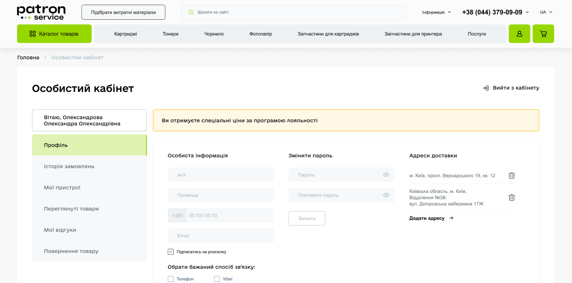Show password in the Пароль field
The height and width of the screenshot is (283, 572).
pyautogui.click(x=386, y=175)
